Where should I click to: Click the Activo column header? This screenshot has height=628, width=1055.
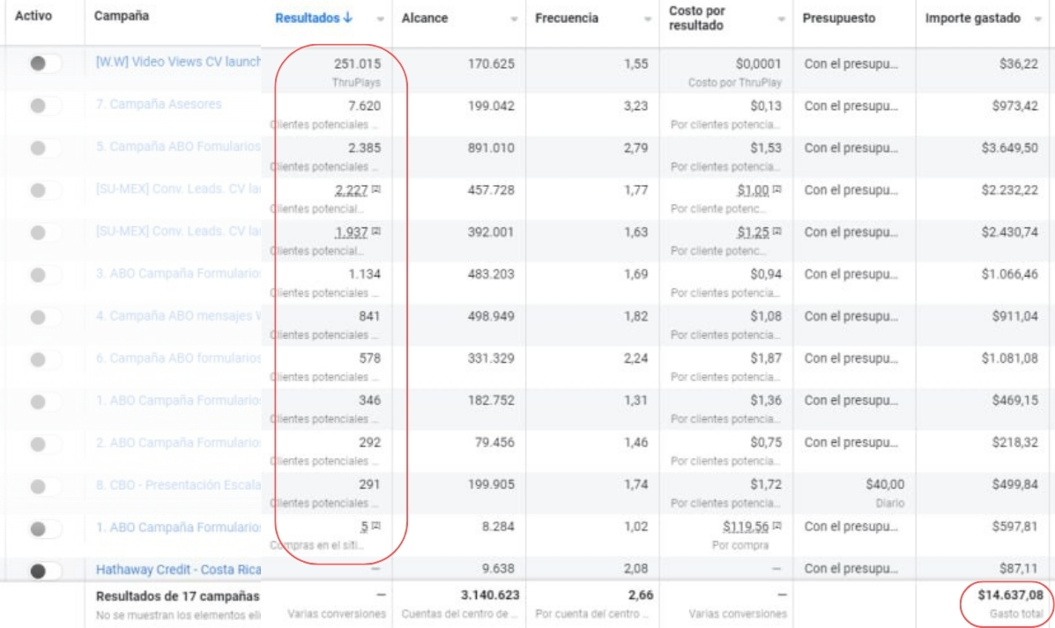33,16
